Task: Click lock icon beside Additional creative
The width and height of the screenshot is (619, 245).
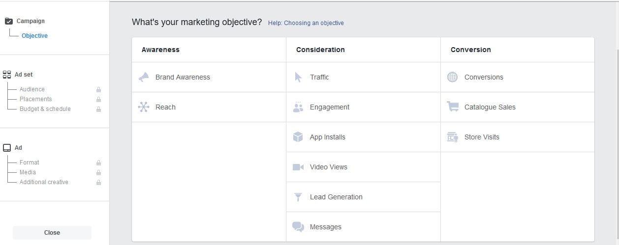Action: click(99, 182)
